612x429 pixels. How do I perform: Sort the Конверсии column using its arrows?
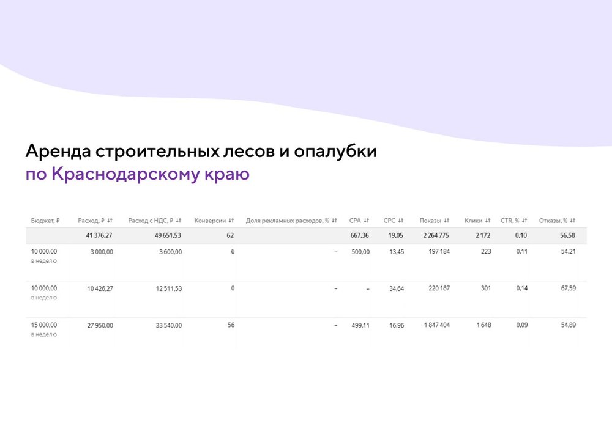pyautogui.click(x=231, y=221)
